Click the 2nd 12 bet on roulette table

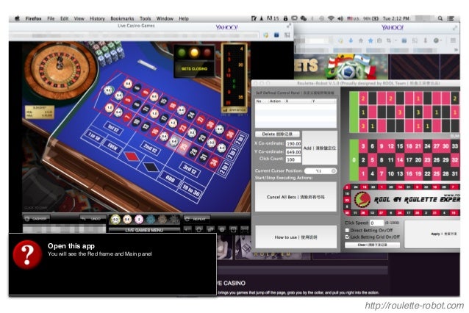(150, 148)
